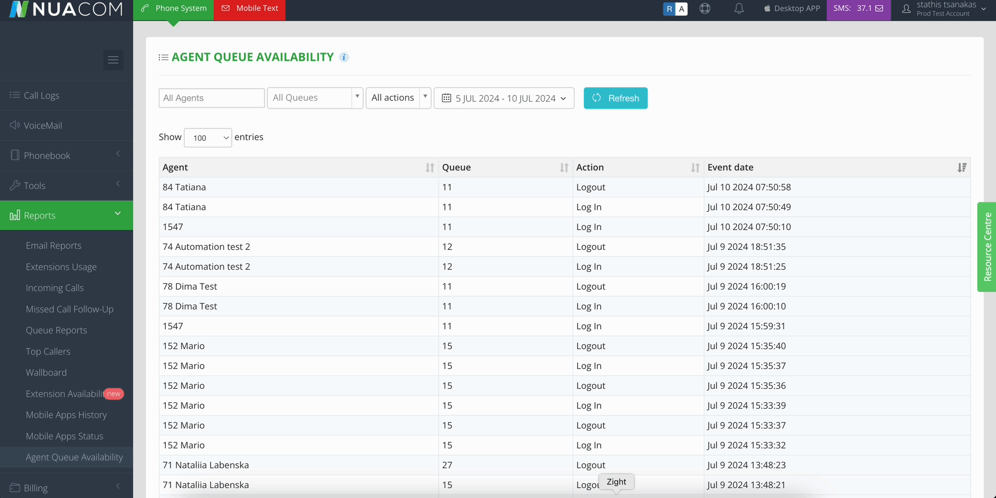Open Queue Reports
Image resolution: width=996 pixels, height=498 pixels.
56,330
